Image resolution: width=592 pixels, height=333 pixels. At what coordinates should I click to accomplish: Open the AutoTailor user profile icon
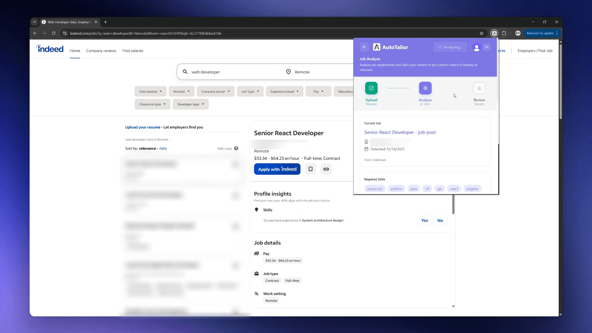coord(476,47)
